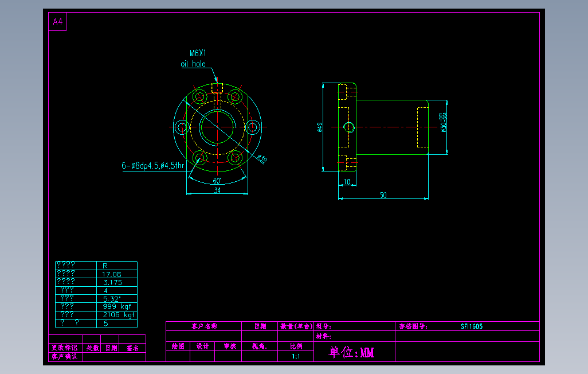
Task: Click the 34 width dimension text
Action: [x=217, y=190]
